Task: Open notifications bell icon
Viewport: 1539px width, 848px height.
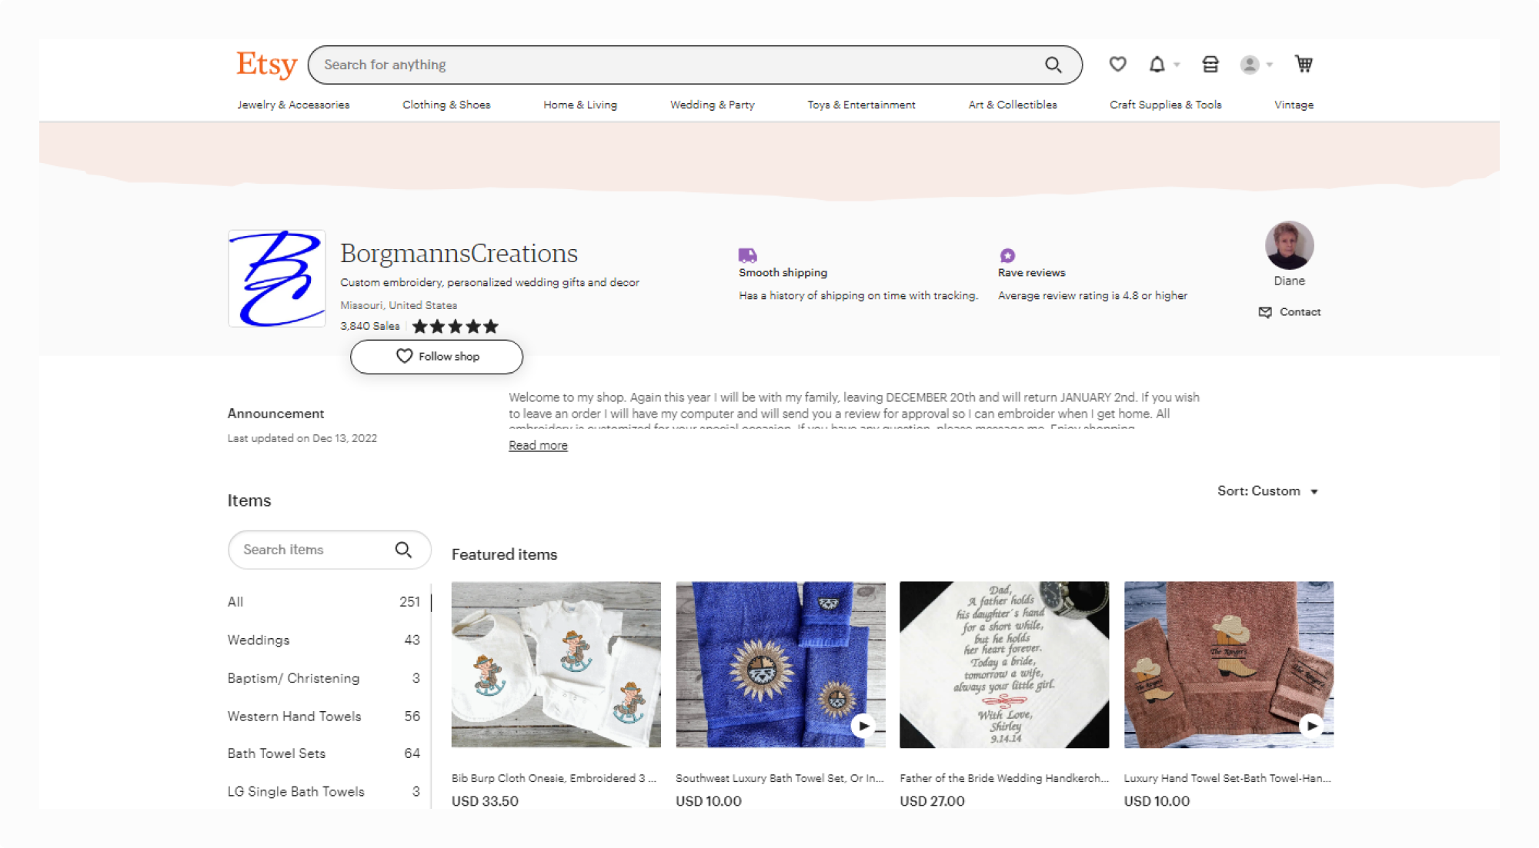Action: click(1157, 65)
